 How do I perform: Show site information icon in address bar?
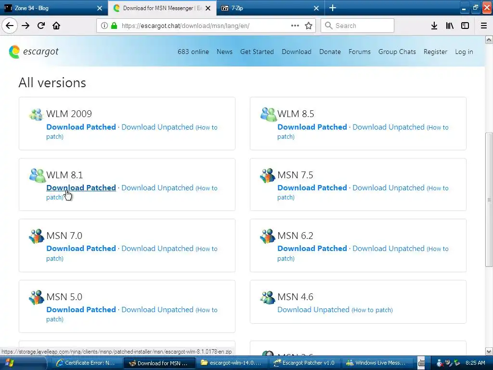[x=104, y=26]
